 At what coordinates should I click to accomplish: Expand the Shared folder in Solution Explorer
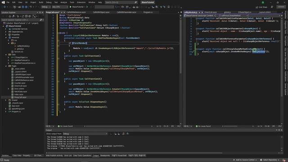[6, 100]
